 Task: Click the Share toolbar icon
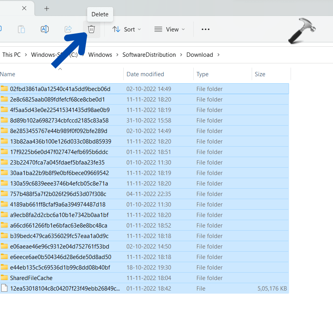(68, 29)
